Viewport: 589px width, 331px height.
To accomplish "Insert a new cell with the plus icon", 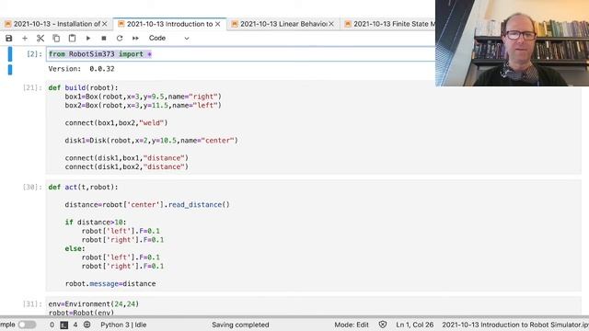I will pos(25,38).
